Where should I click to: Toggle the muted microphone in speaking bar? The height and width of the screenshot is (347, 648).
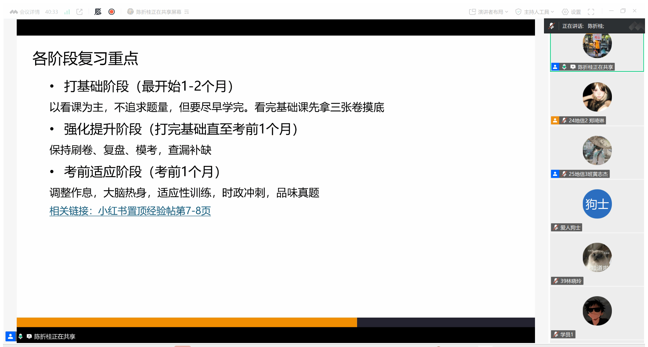pyautogui.click(x=552, y=26)
